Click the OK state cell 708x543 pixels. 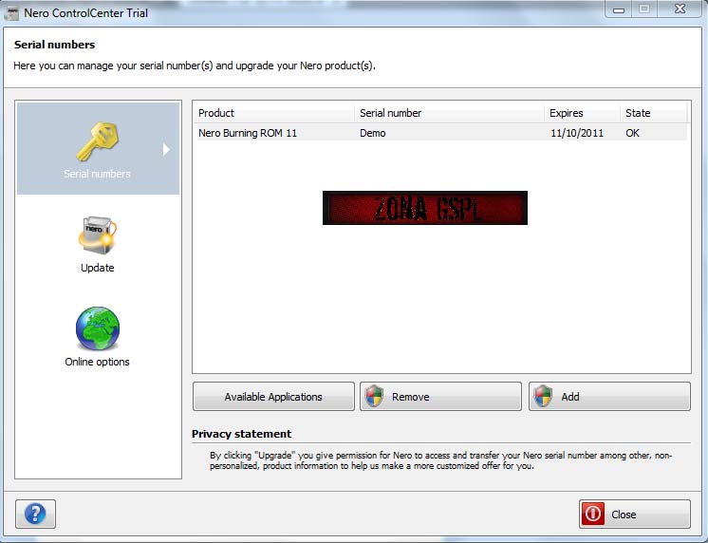point(632,133)
